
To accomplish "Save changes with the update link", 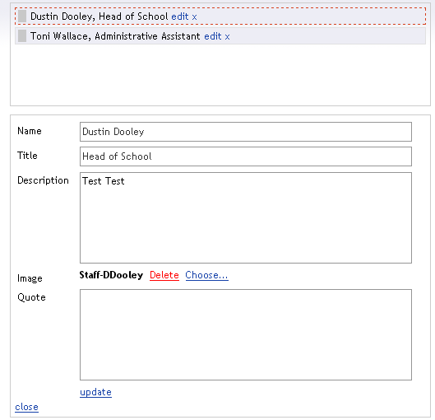I will (95, 392).
